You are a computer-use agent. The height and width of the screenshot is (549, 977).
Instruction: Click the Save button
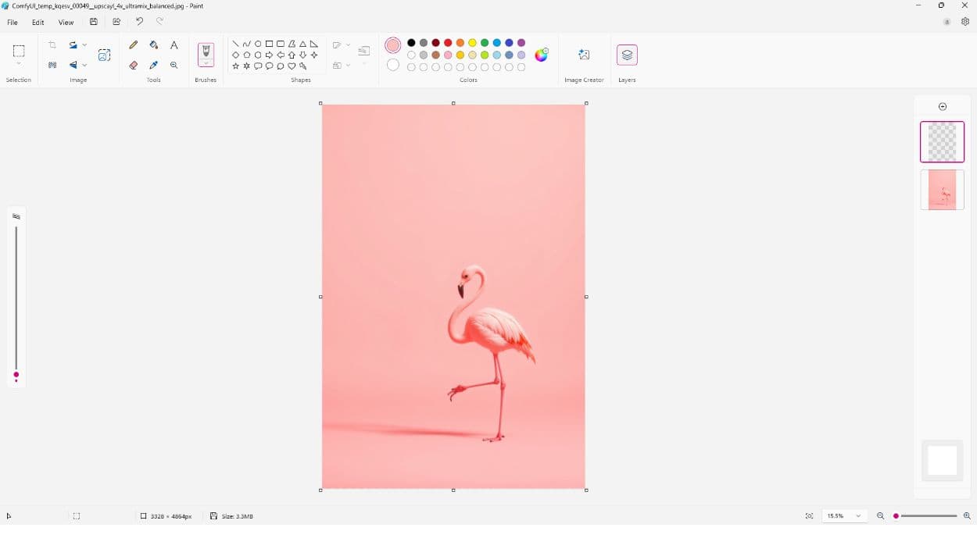click(x=94, y=22)
